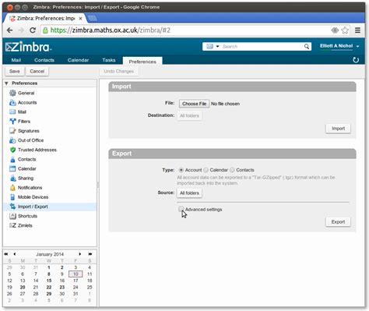Click the browser back arrow

point(9,30)
